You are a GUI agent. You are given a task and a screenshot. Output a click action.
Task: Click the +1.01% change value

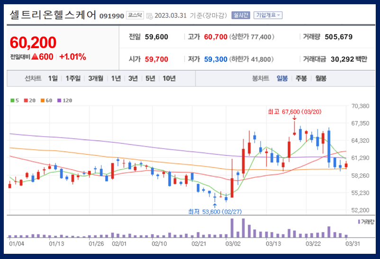tap(72, 57)
